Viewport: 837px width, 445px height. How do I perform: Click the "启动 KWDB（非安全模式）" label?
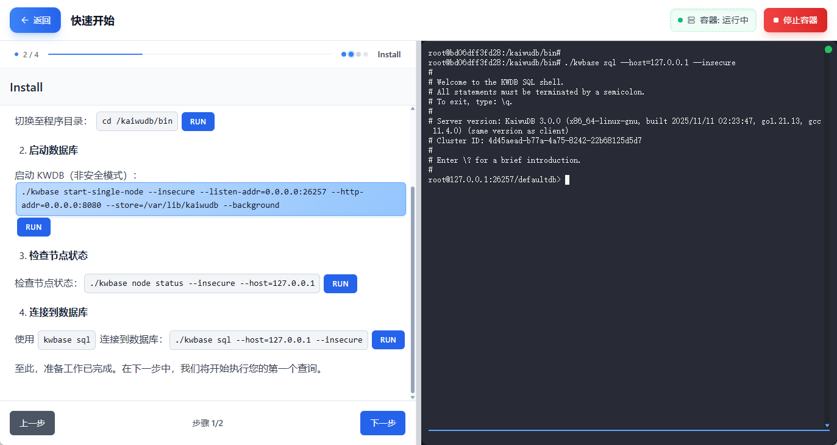pyautogui.click(x=76, y=175)
